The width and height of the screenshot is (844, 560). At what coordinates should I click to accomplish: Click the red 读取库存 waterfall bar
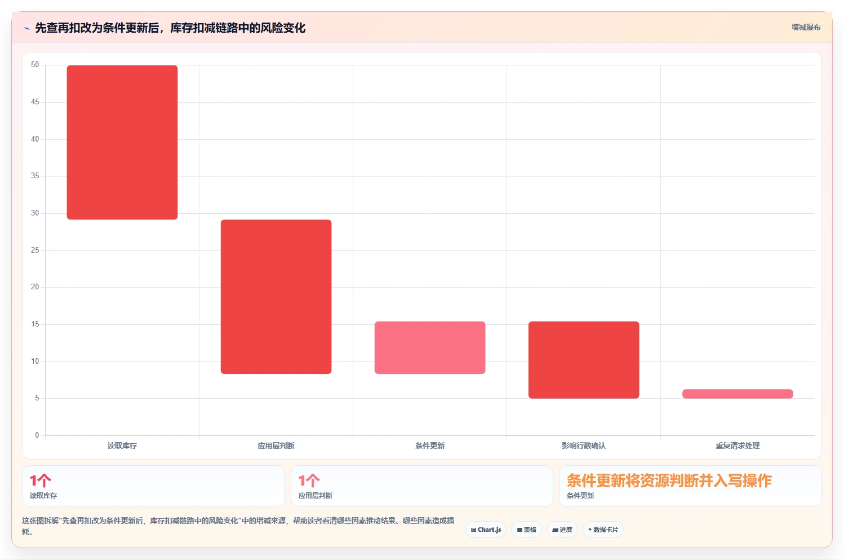point(122,142)
